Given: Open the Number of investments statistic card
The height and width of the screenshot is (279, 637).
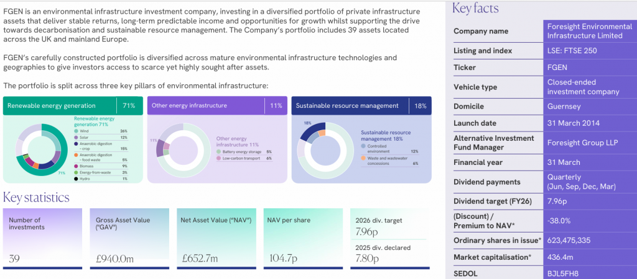Looking at the screenshot, I should point(42,239).
